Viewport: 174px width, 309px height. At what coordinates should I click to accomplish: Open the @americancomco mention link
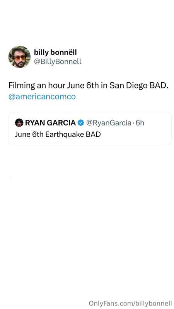42,97
